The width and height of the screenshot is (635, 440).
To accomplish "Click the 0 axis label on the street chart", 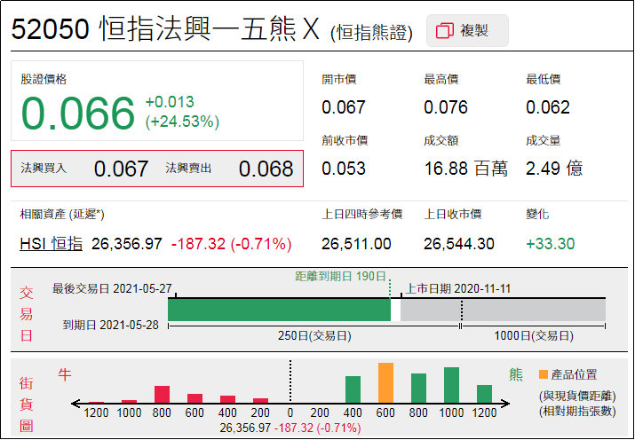I will tap(290, 412).
